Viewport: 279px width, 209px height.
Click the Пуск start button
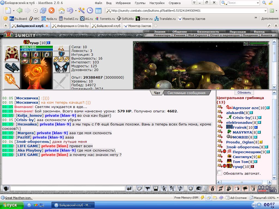(x=11, y=205)
